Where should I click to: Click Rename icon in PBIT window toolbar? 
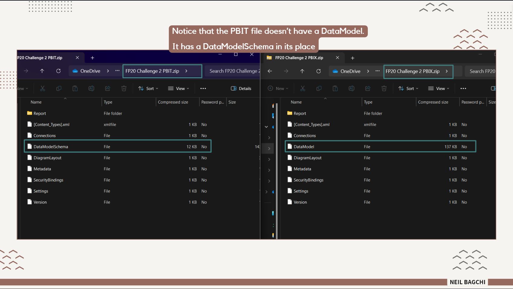tap(91, 88)
